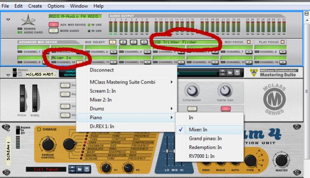The height and width of the screenshot is (178, 310).
Task: Move the Combinator Pitch wheel
Action: click(22, 98)
